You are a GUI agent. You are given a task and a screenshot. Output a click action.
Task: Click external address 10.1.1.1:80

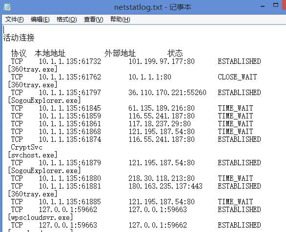pyautogui.click(x=150, y=77)
